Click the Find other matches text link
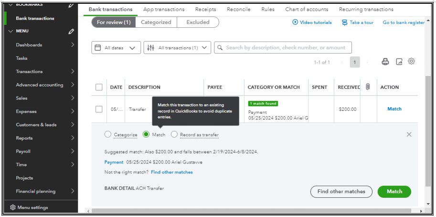The height and width of the screenshot is (217, 436). (x=172, y=172)
